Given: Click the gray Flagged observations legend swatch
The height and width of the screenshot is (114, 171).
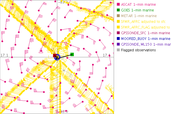Looking at the screenshot, I should click(x=118, y=50).
